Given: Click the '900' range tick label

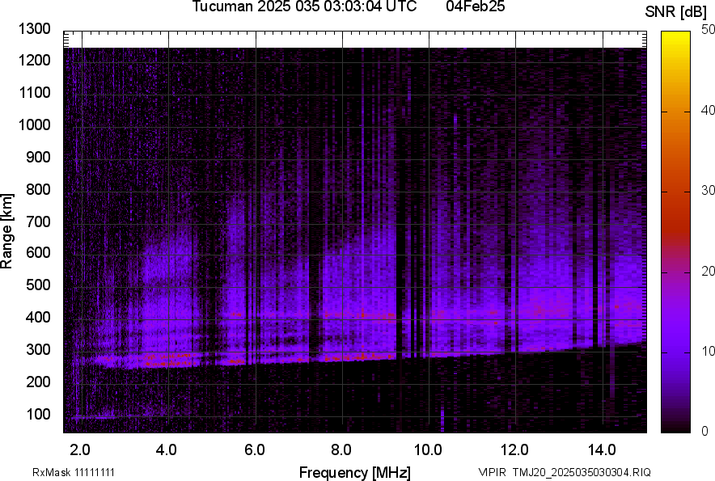Looking at the screenshot, I should click(x=38, y=157).
